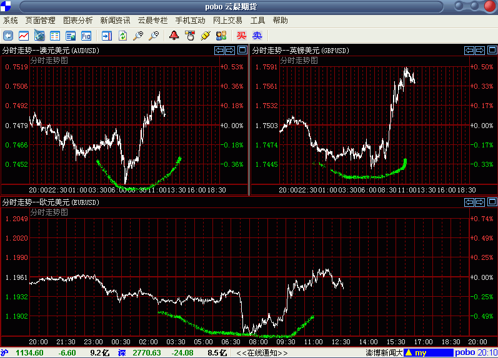Open the red alarm bell icon
This screenshot has width=498, height=358.
(174, 35)
